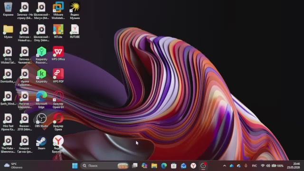
Task: Open the weather widget showing 12°C
Action: tap(13, 166)
